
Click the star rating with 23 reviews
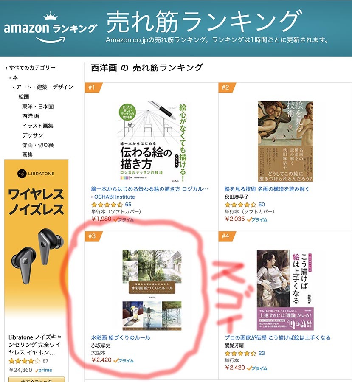tap(240, 353)
